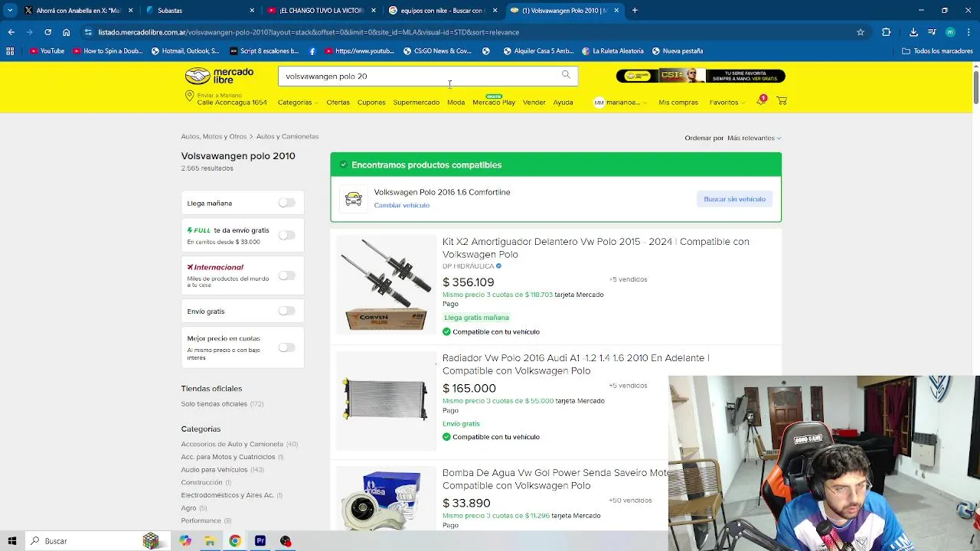Switch to the Subastas browser tab
This screenshot has width=980, height=551.
(199, 11)
